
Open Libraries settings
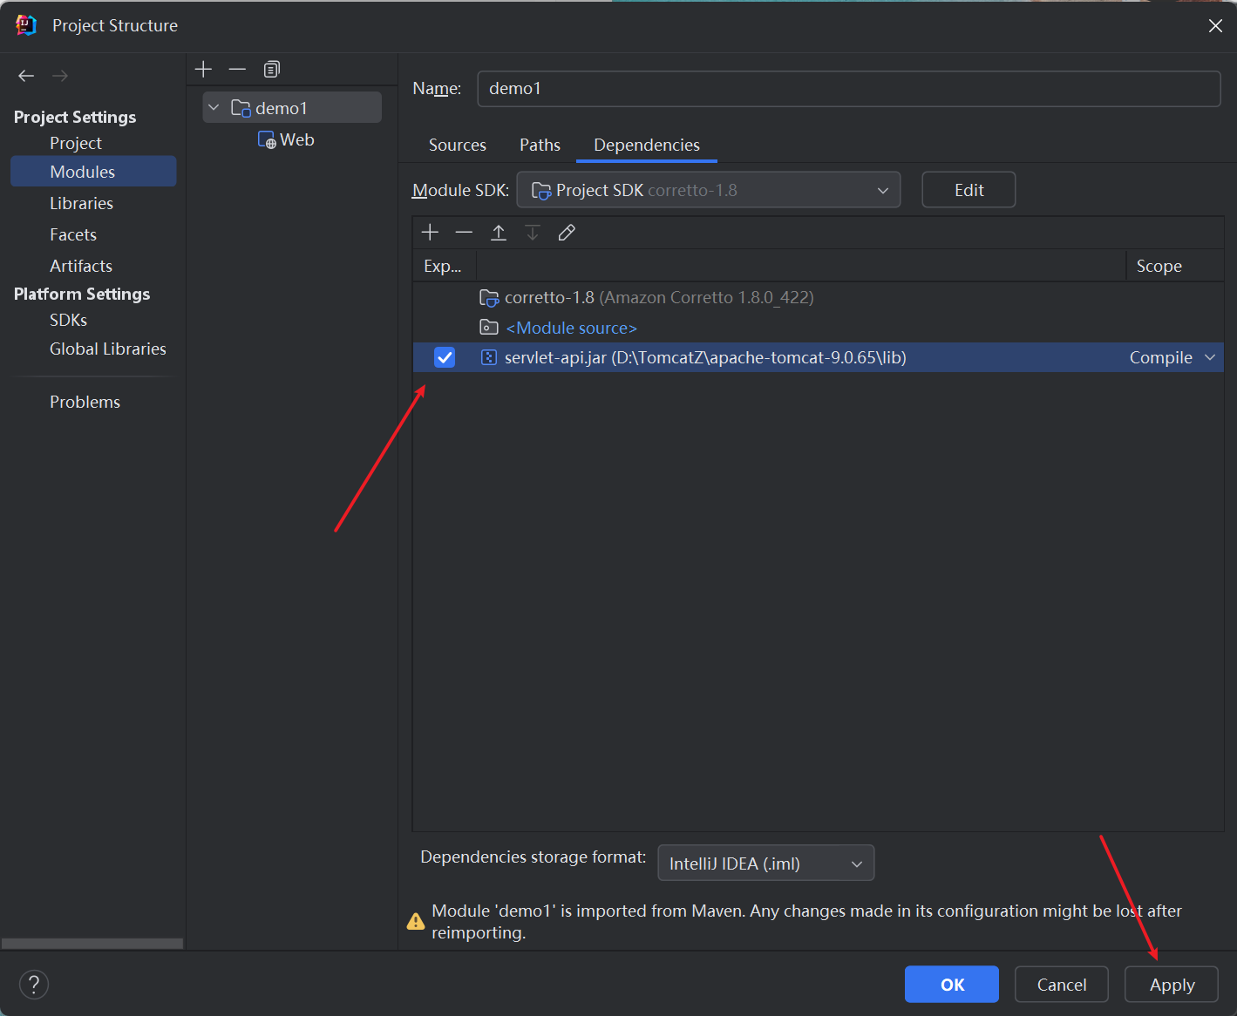82,203
